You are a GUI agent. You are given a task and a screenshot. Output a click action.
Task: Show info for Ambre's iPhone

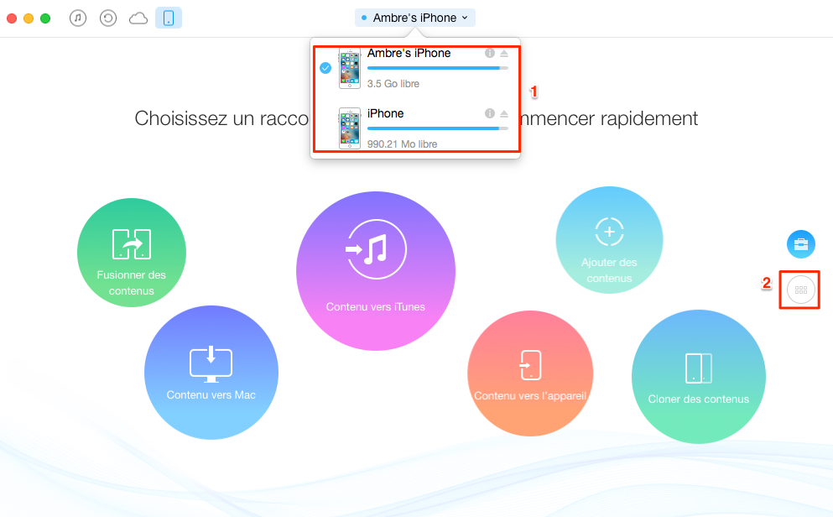pyautogui.click(x=490, y=53)
